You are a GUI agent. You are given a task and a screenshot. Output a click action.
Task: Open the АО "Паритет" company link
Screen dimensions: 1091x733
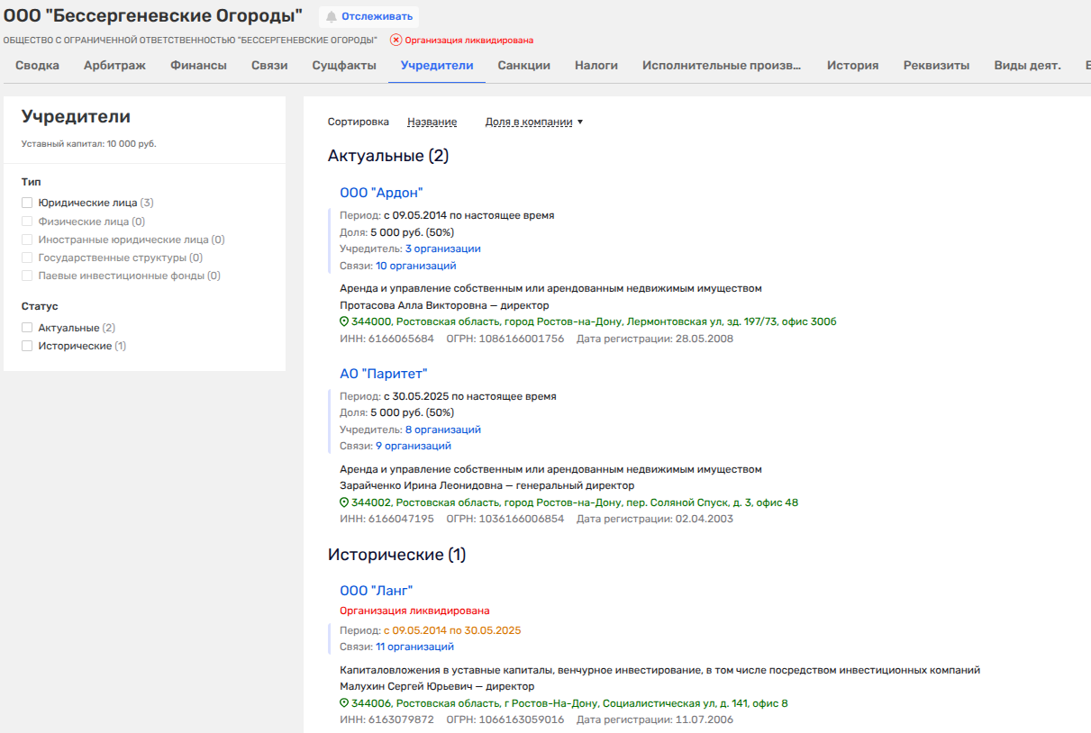click(x=383, y=373)
